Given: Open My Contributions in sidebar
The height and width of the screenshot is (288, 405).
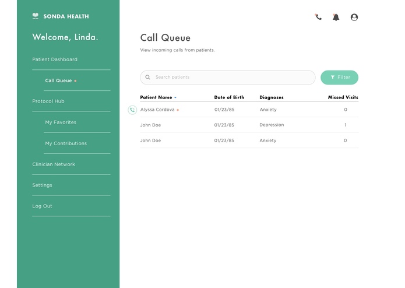Looking at the screenshot, I should click(x=66, y=143).
